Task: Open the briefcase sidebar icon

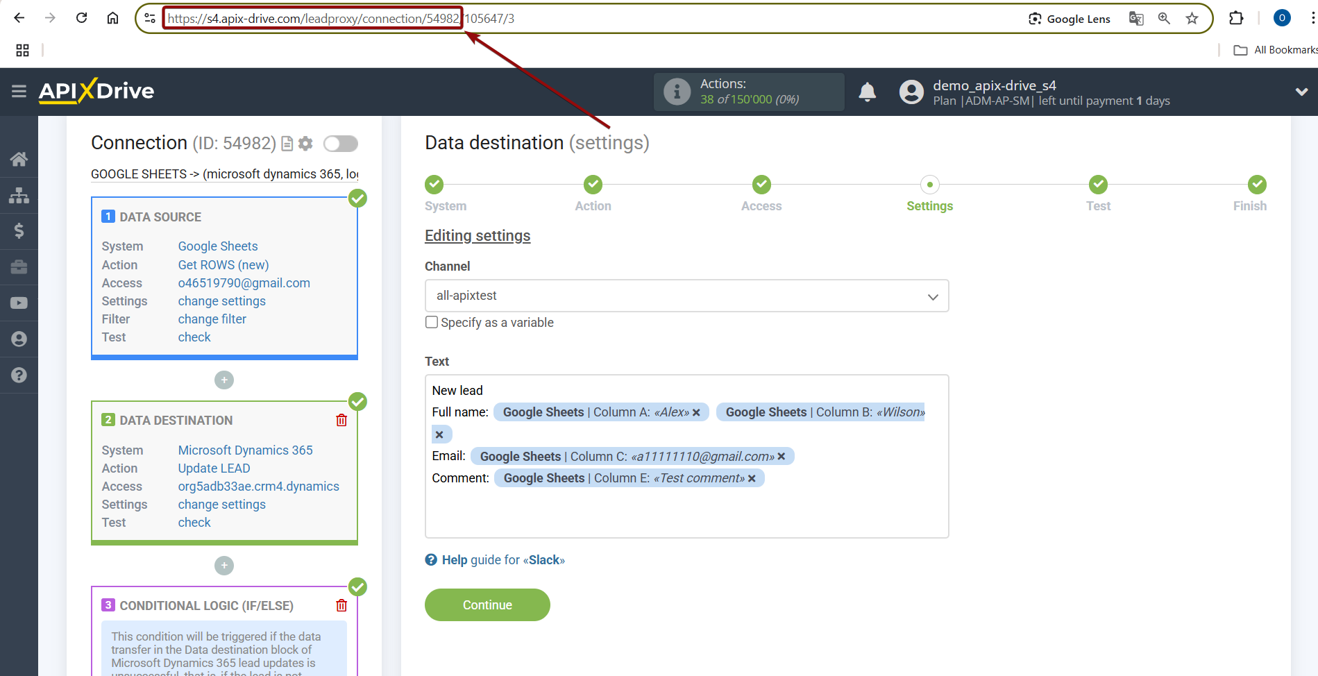Action: pyautogui.click(x=19, y=267)
